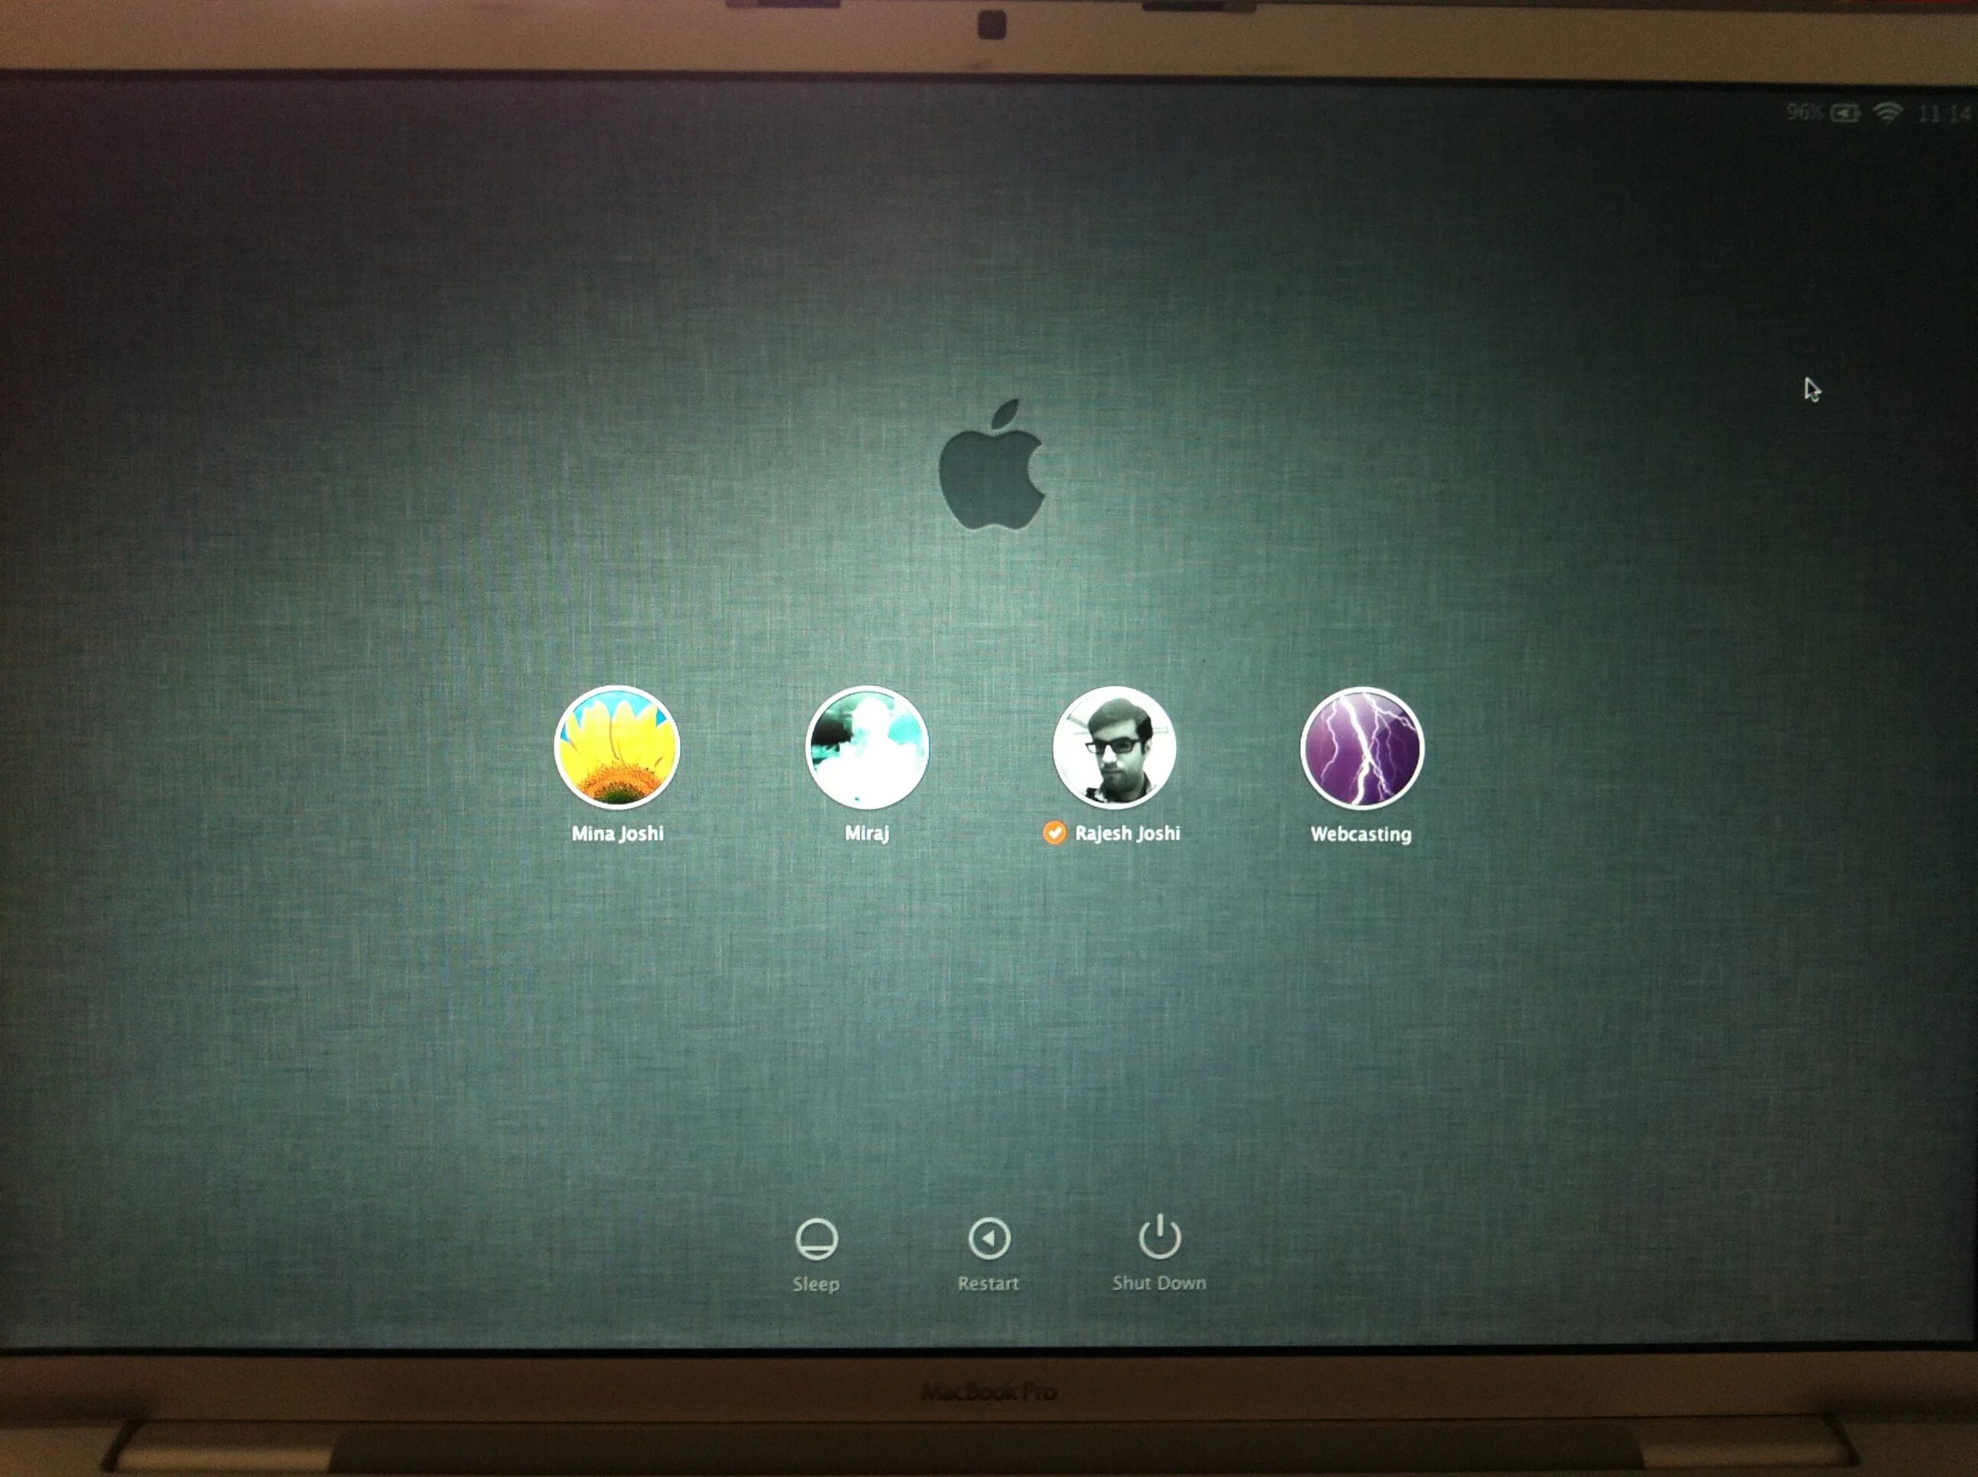Select Mina Joshi's sunflower avatar

point(617,748)
